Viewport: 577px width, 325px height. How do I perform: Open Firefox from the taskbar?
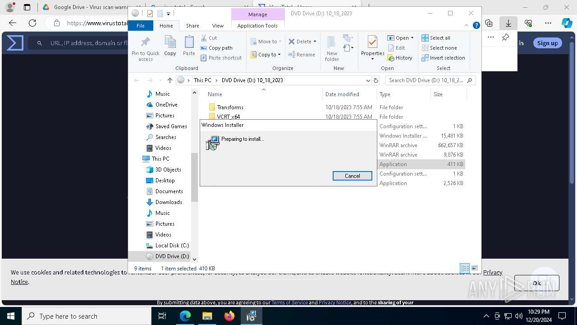point(229,316)
